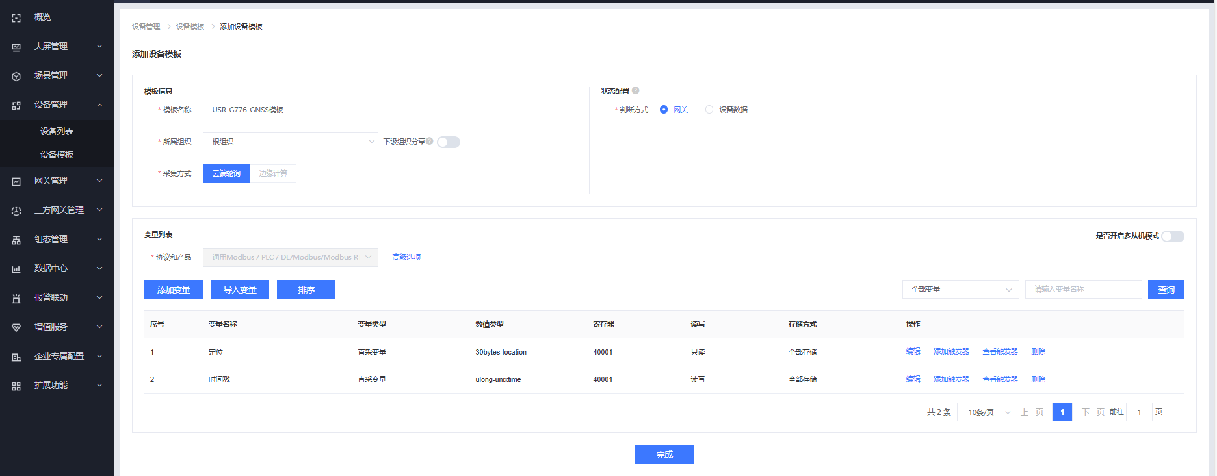The image size is (1217, 476).
Task: Click the 模板名称 input field
Action: pyautogui.click(x=290, y=110)
